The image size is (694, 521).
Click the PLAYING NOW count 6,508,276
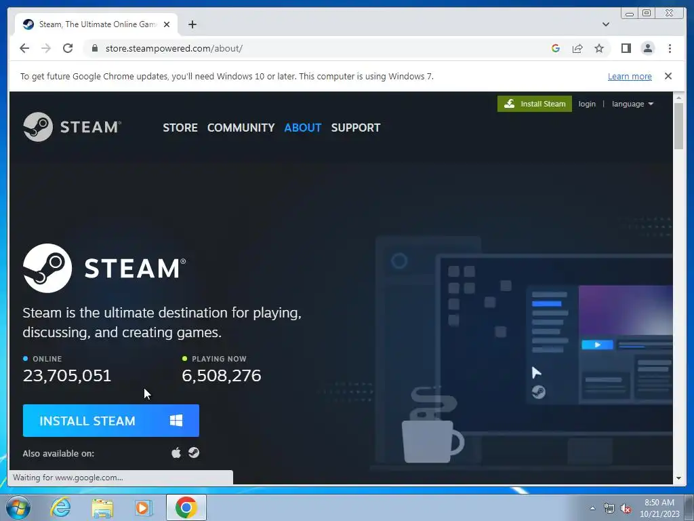222,376
